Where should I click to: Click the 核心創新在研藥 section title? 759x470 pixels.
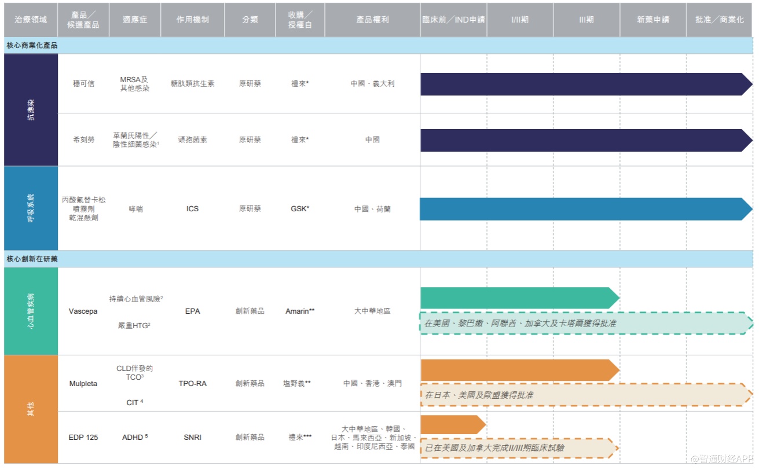pos(32,259)
